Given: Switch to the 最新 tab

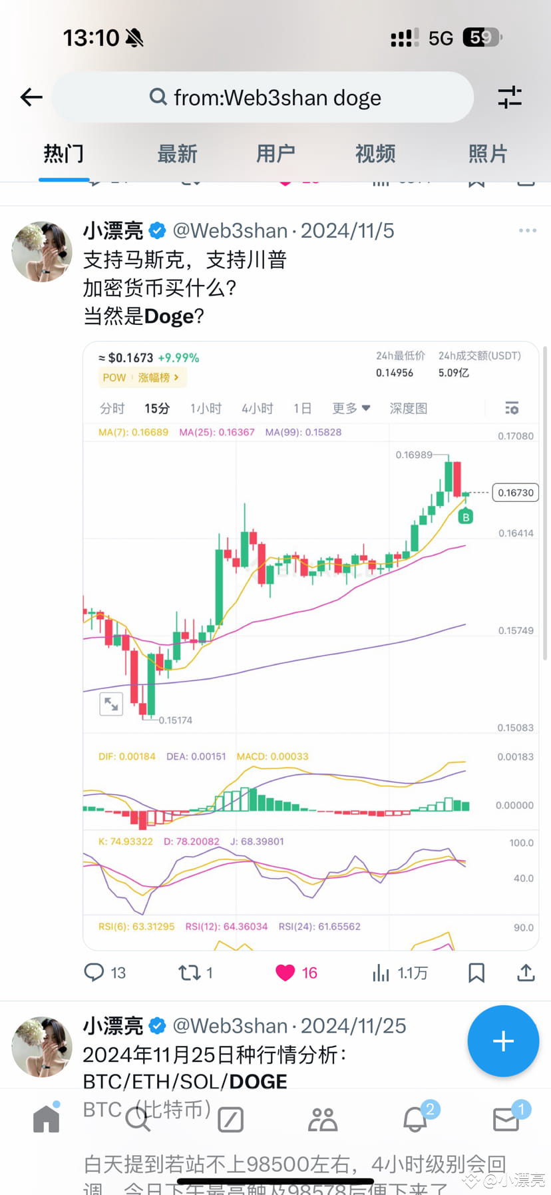Looking at the screenshot, I should point(177,154).
